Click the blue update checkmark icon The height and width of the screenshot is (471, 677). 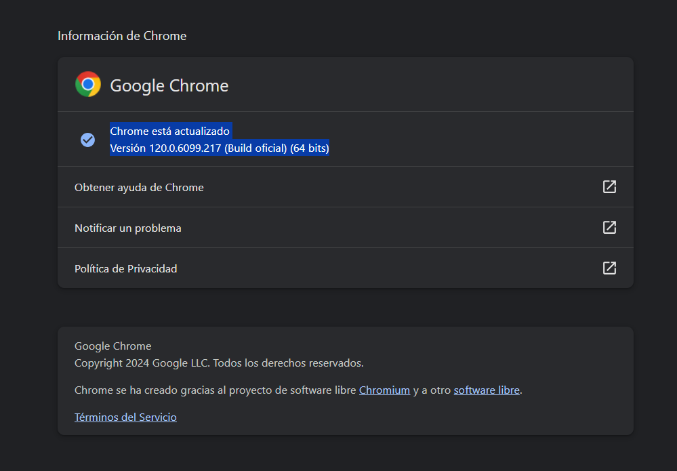[87, 140]
